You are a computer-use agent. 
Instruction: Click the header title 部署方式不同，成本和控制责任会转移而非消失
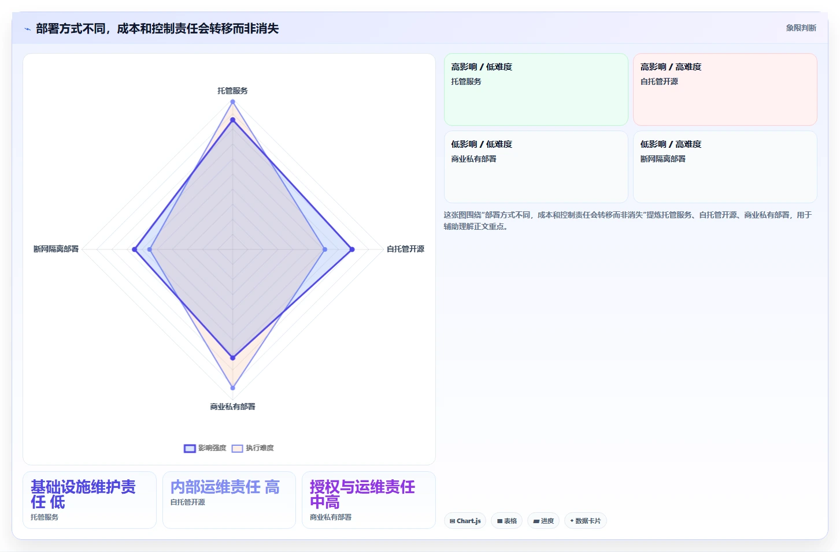[x=157, y=29]
